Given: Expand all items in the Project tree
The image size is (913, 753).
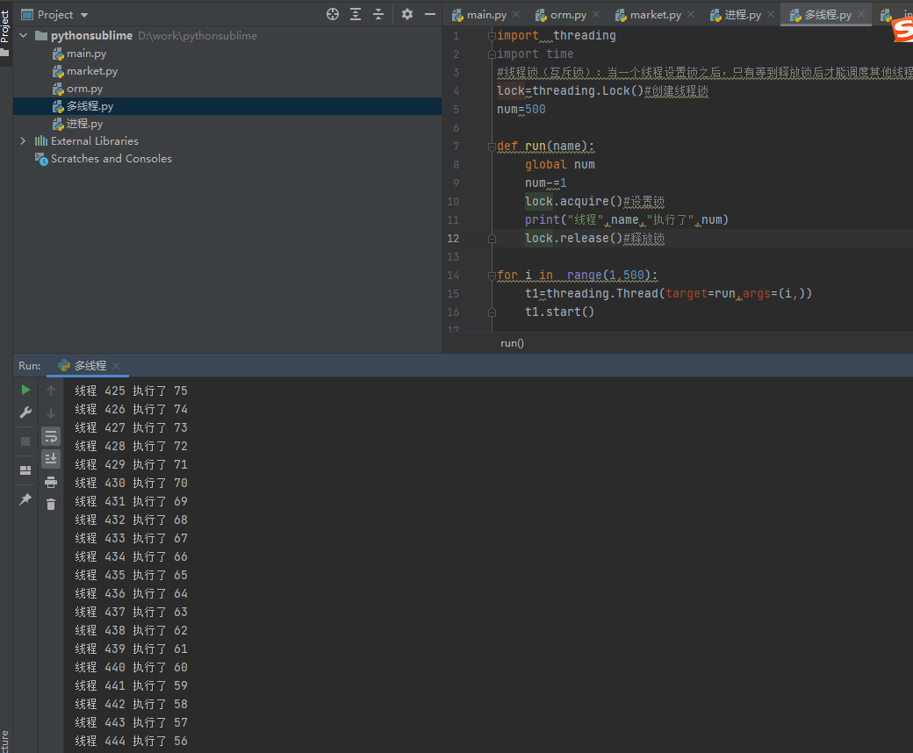Looking at the screenshot, I should point(356,14).
